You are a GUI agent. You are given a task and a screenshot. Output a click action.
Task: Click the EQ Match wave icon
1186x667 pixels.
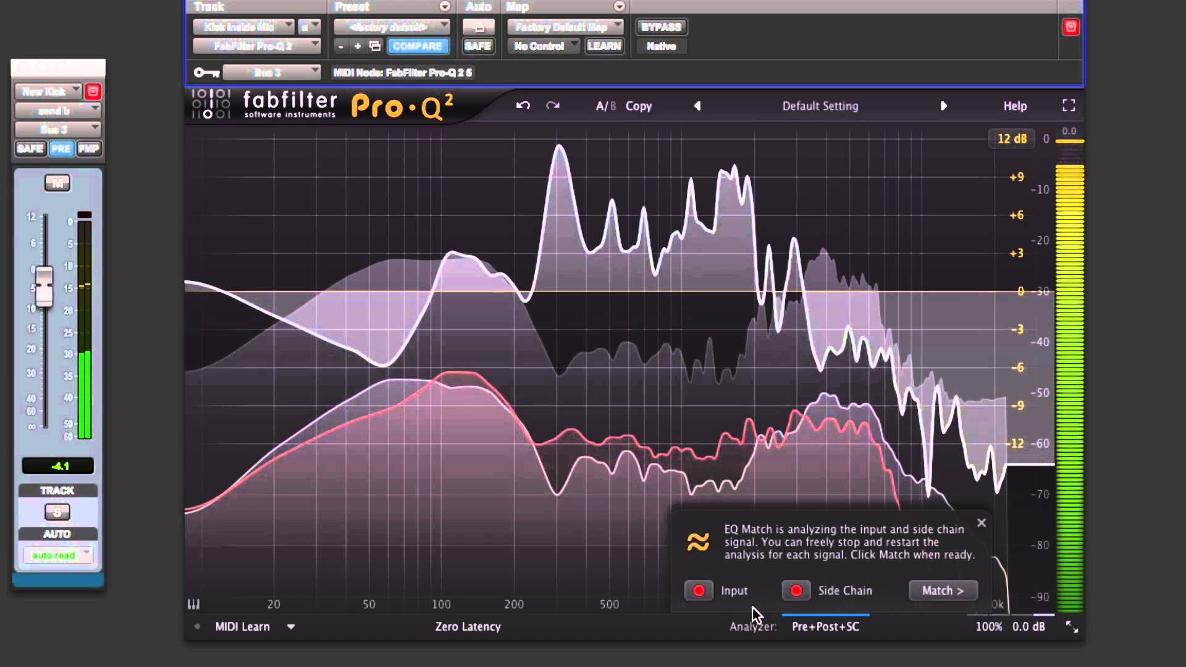(x=698, y=542)
